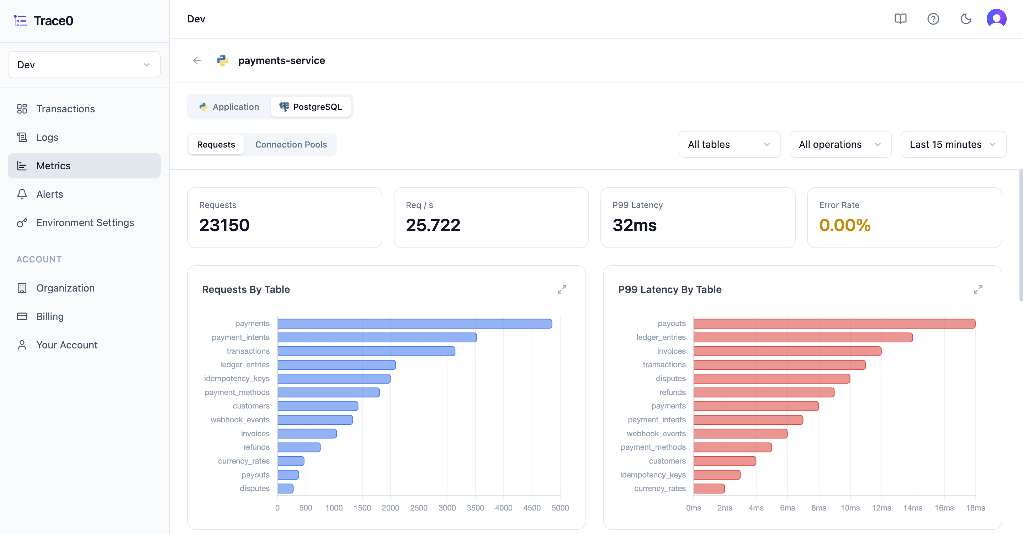Image resolution: width=1023 pixels, height=534 pixels.
Task: Click the Dev breadcrumb in header
Action: [196, 19]
